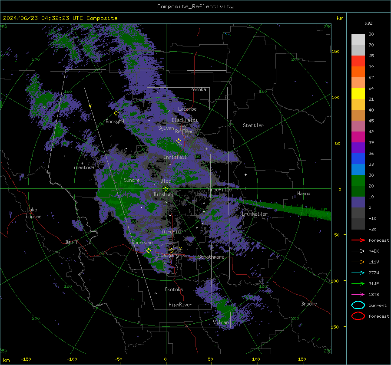The height and width of the screenshot is (365, 391).
Task: Click the 'Drumheller' city label
Action: click(x=255, y=214)
